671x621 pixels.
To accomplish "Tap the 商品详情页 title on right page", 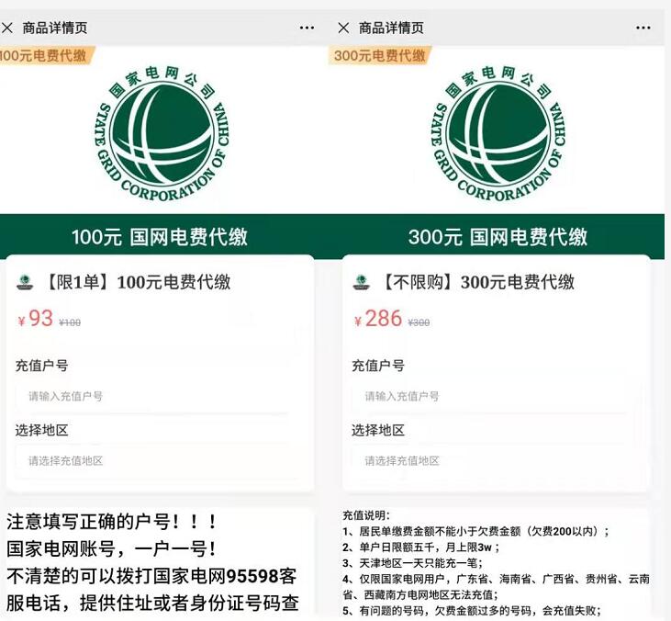I will coord(391,28).
